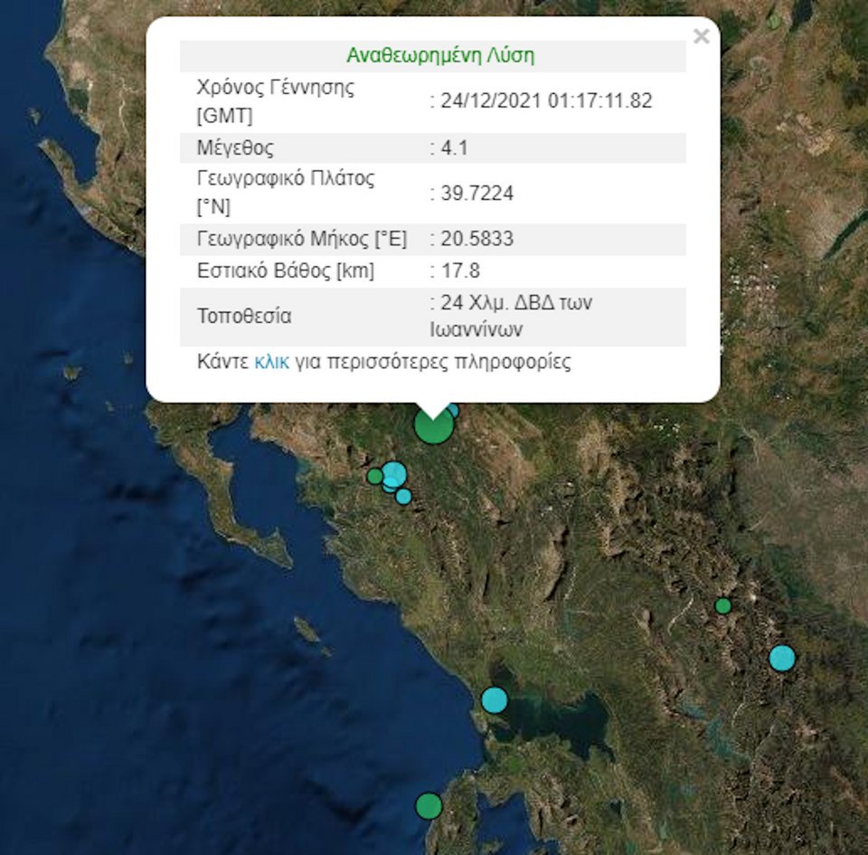868x855 pixels.
Task: Select the cyan marker at far east
Action: coord(782,658)
